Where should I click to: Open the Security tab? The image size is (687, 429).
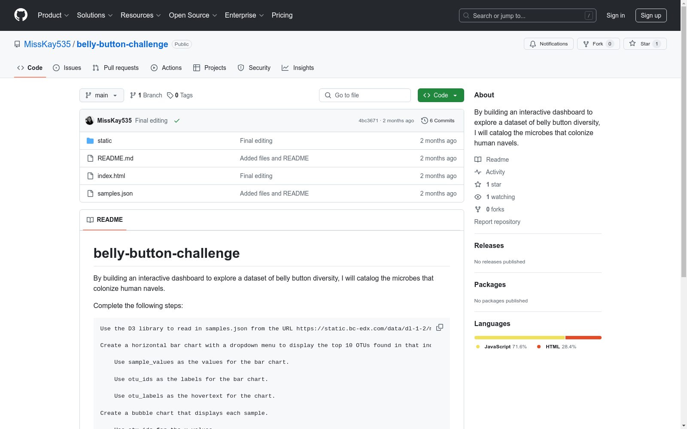[x=254, y=68]
